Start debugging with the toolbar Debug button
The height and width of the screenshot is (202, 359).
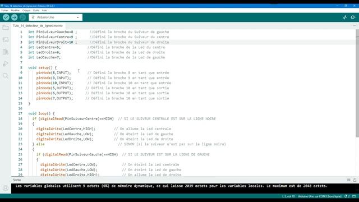point(22,17)
